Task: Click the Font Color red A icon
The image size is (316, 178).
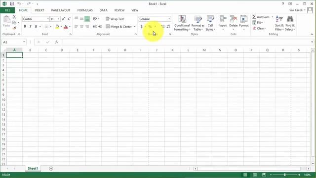Action: 66,27
